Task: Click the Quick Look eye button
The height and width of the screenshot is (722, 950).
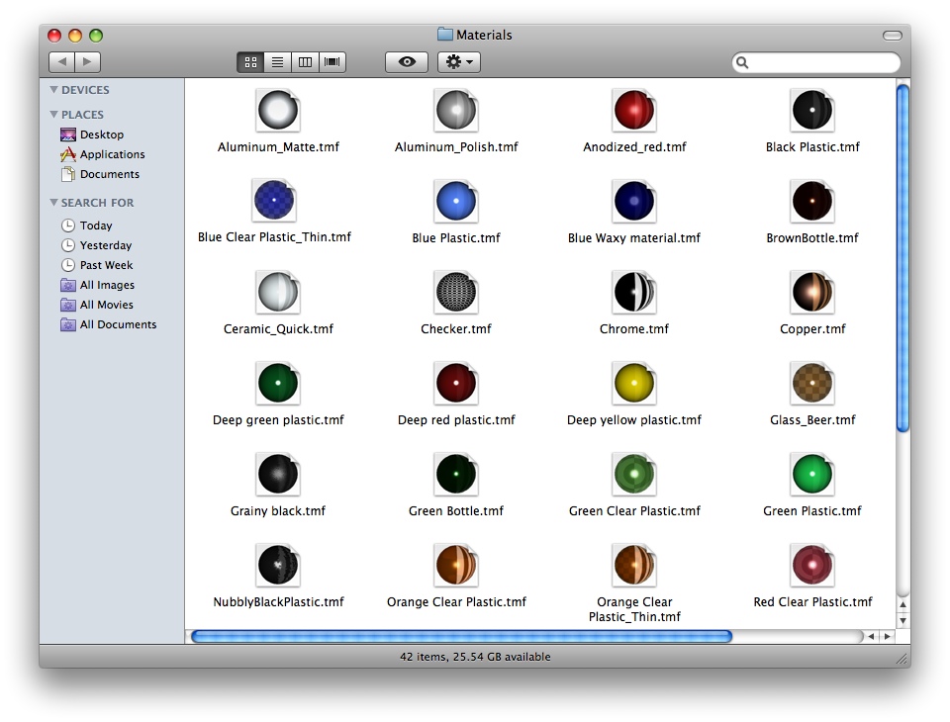Action: (x=407, y=62)
